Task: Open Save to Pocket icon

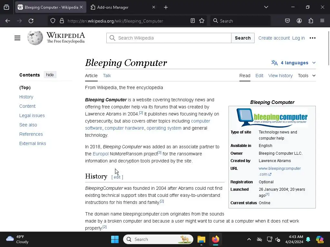Action: 287,21
